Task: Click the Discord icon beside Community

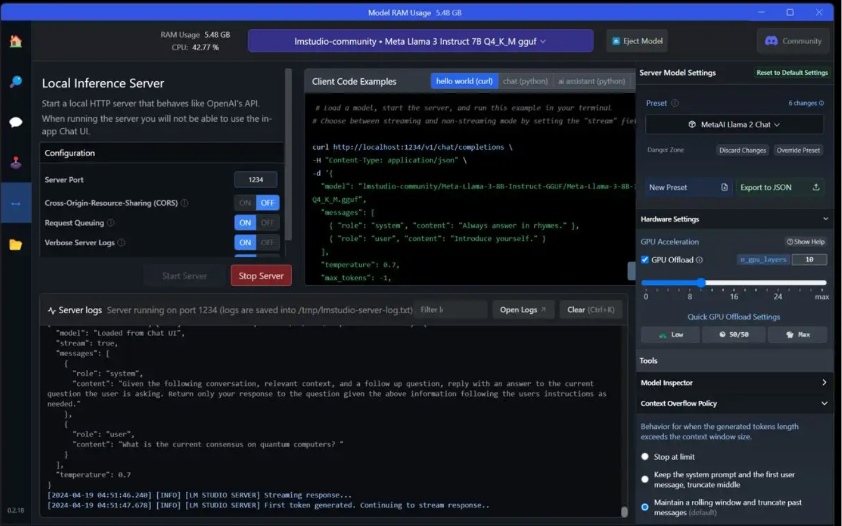Action: [x=771, y=41]
